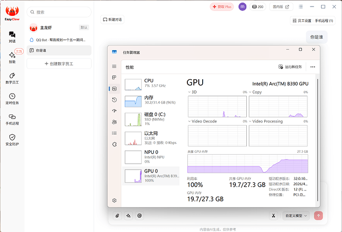The image size is (342, 232).
Task: Click the 100% utilization value
Action: pos(195,185)
